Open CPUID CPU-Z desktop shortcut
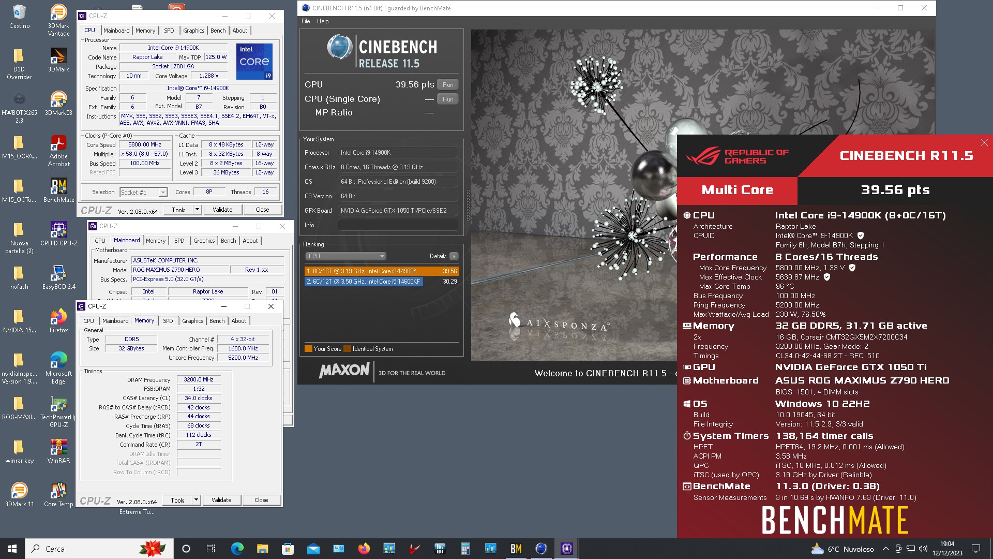This screenshot has height=559, width=993. coord(58,233)
